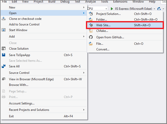Open the IIS Express target dropdown arrow
The image size is (167, 124).
pyautogui.click(x=154, y=9)
